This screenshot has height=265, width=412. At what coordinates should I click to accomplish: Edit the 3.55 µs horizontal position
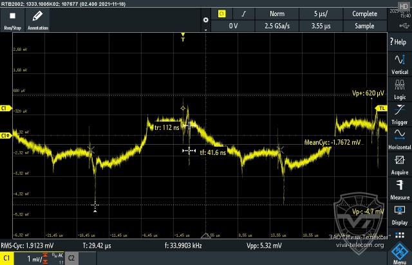pos(321,26)
